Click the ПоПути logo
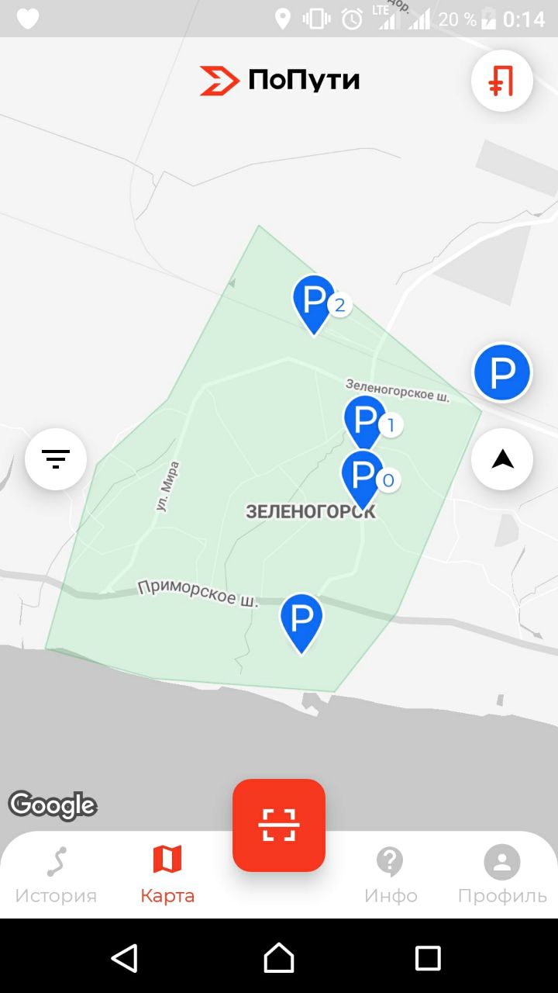The image size is (558, 993). [280, 80]
